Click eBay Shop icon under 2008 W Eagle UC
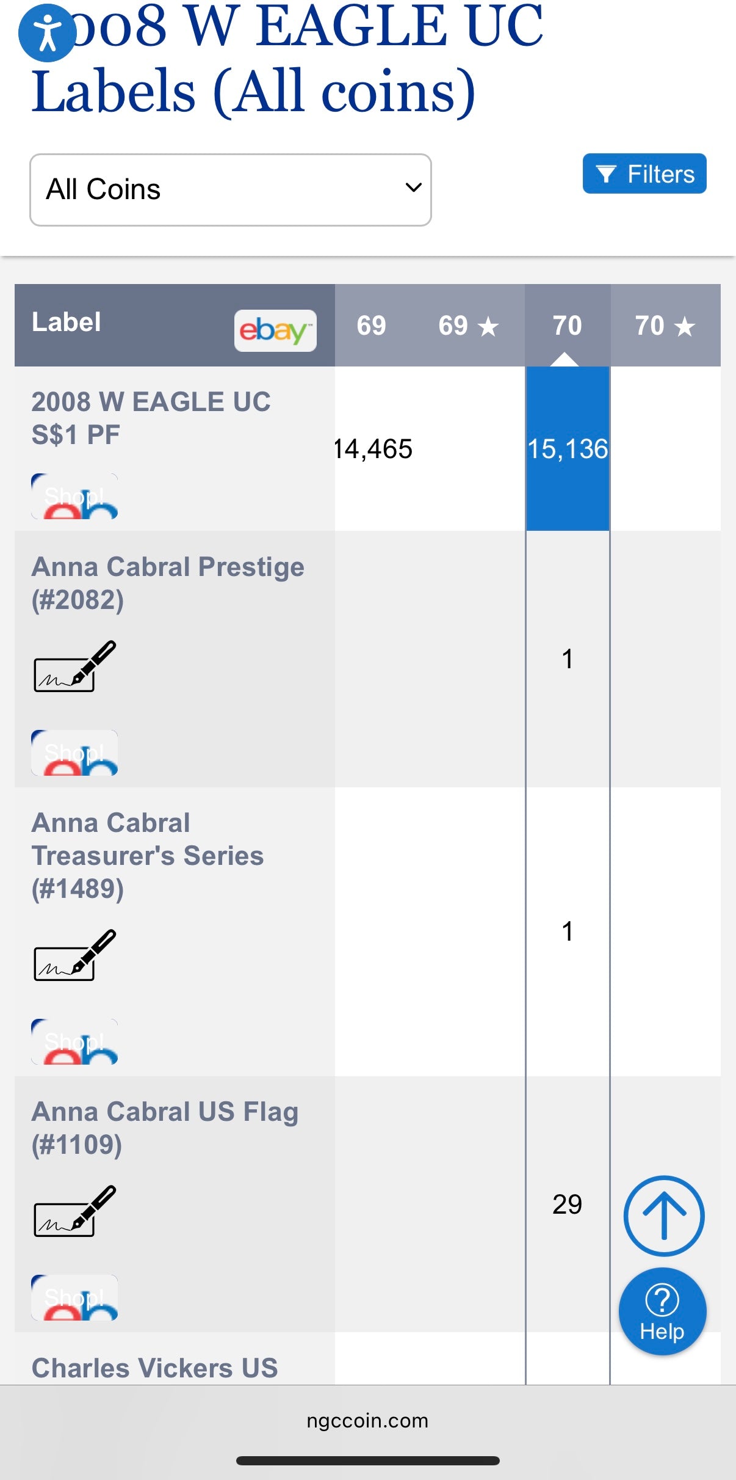This screenshot has height=1480, width=736. [74, 496]
